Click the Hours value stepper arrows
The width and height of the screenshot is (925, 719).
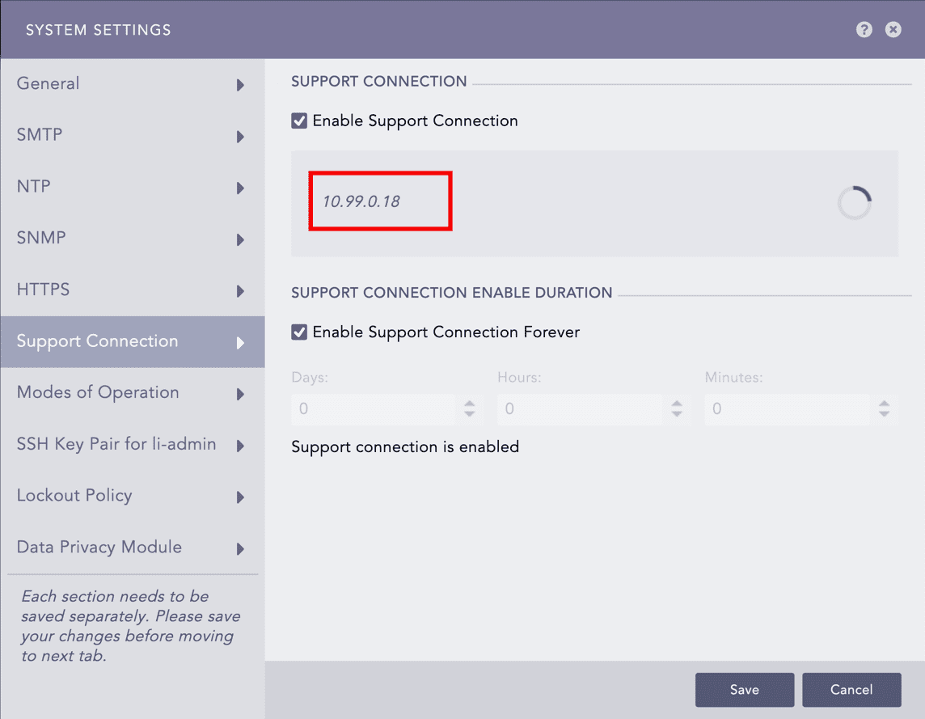677,409
